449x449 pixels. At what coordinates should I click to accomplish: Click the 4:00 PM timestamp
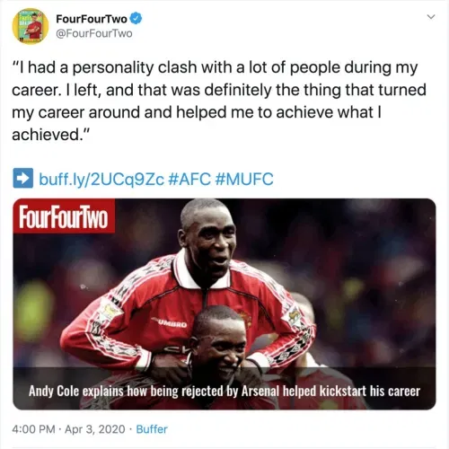click(x=33, y=429)
